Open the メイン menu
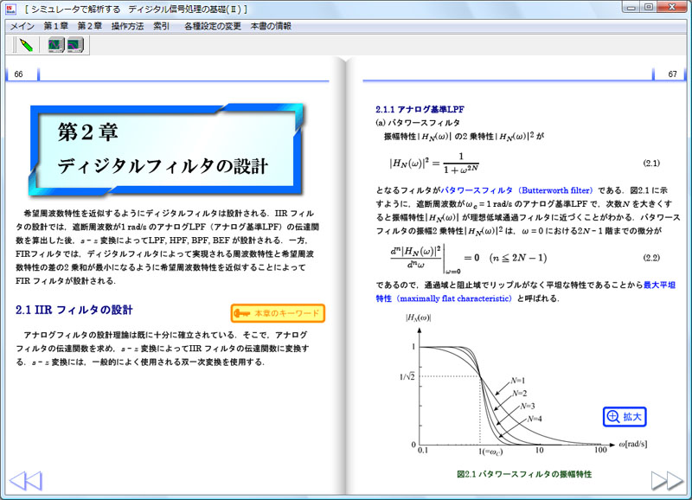The image size is (692, 500). coord(22,26)
